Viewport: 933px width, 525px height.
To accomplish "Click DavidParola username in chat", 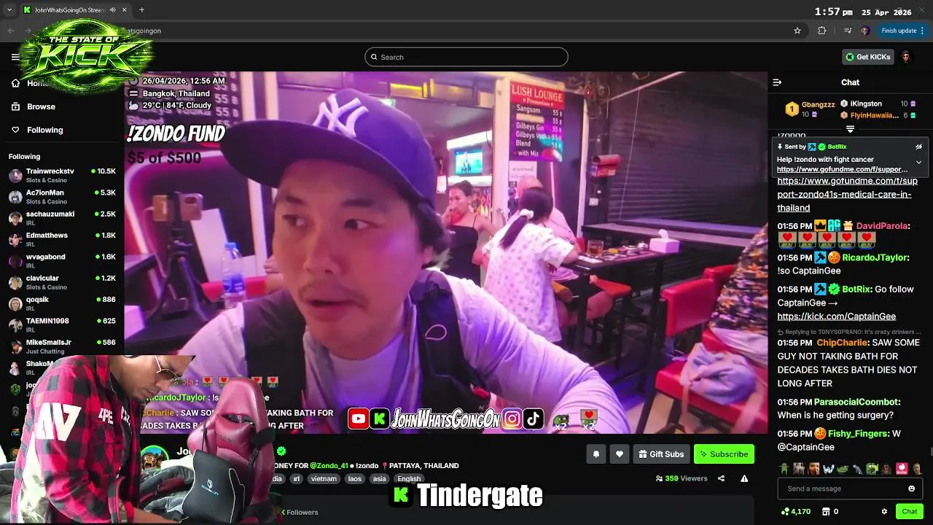I will [881, 226].
